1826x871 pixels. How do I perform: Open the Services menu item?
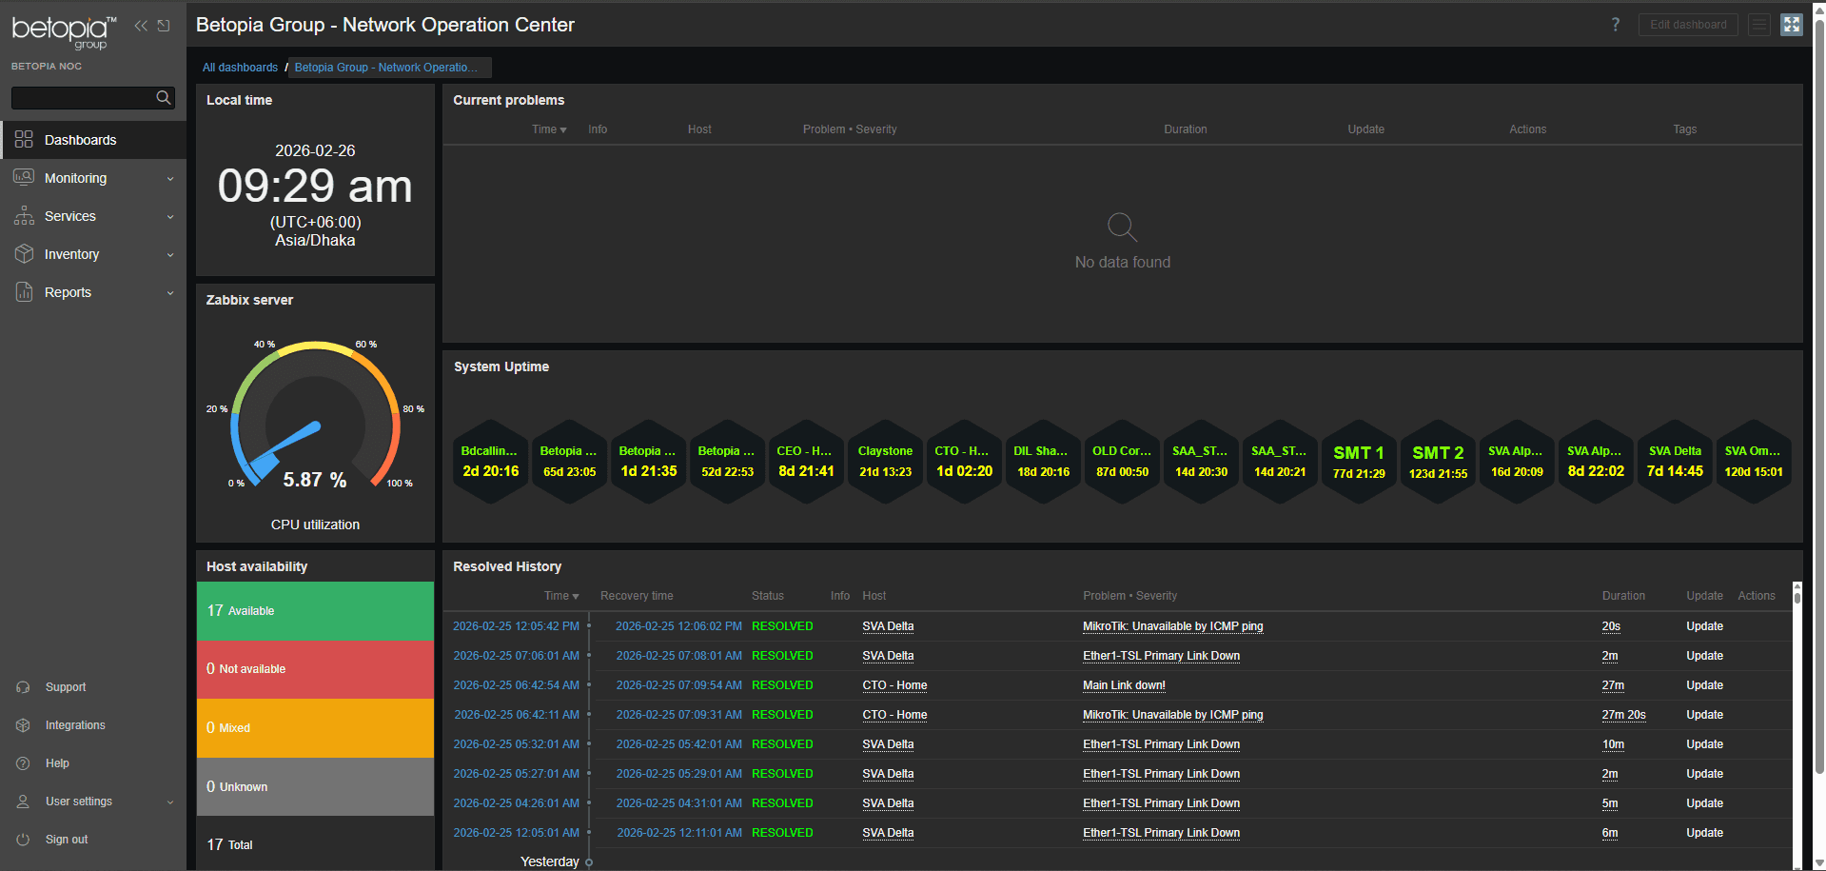[x=93, y=216]
